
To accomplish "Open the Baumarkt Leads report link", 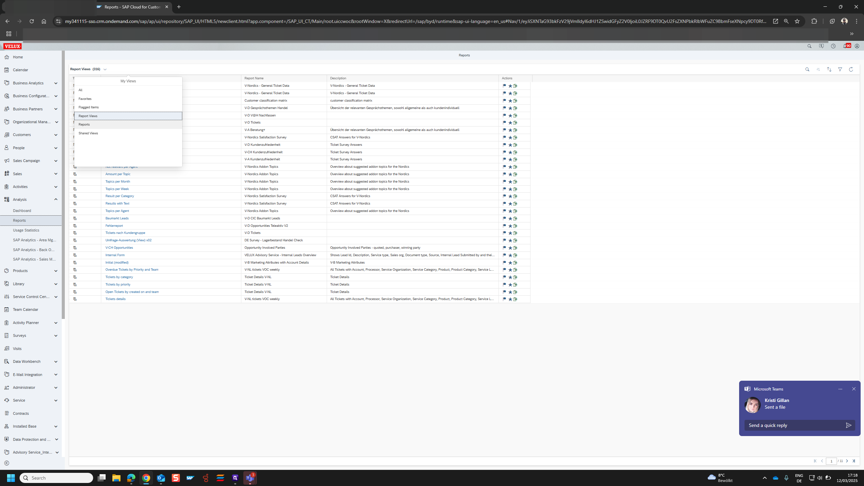I will click(x=117, y=218).
